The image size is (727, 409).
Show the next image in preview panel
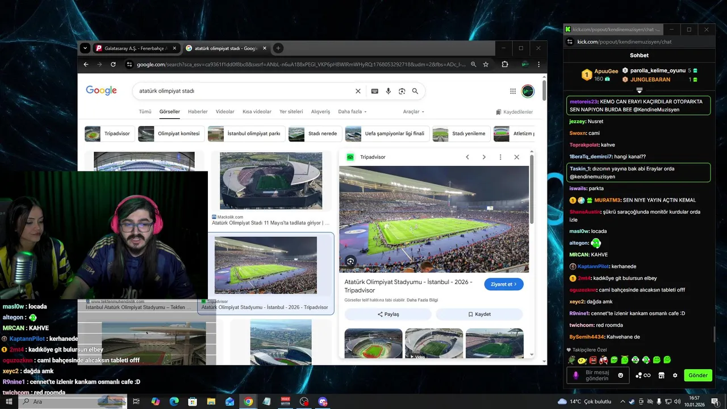pyautogui.click(x=484, y=157)
